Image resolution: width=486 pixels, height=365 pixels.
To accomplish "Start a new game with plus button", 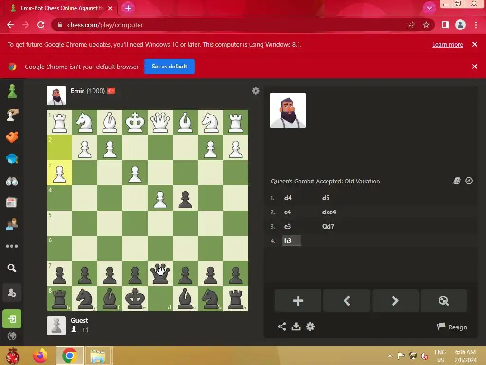I will pyautogui.click(x=298, y=301).
